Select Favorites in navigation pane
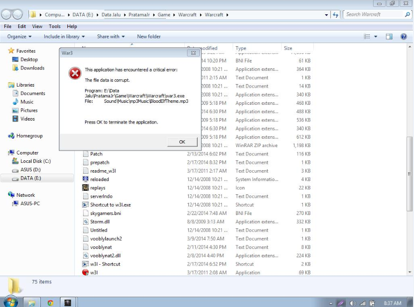The image size is (414, 307). pos(26,51)
